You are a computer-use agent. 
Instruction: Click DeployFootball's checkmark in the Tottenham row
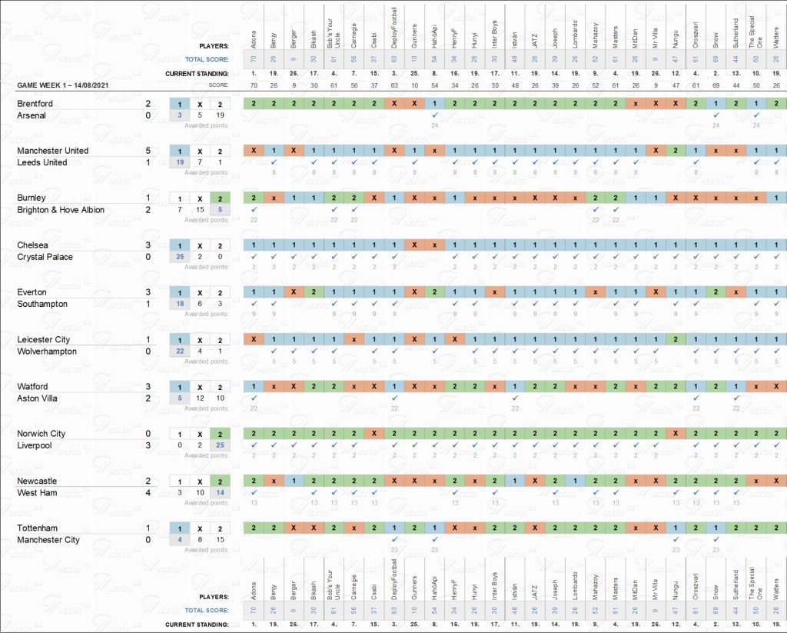pyautogui.click(x=394, y=539)
